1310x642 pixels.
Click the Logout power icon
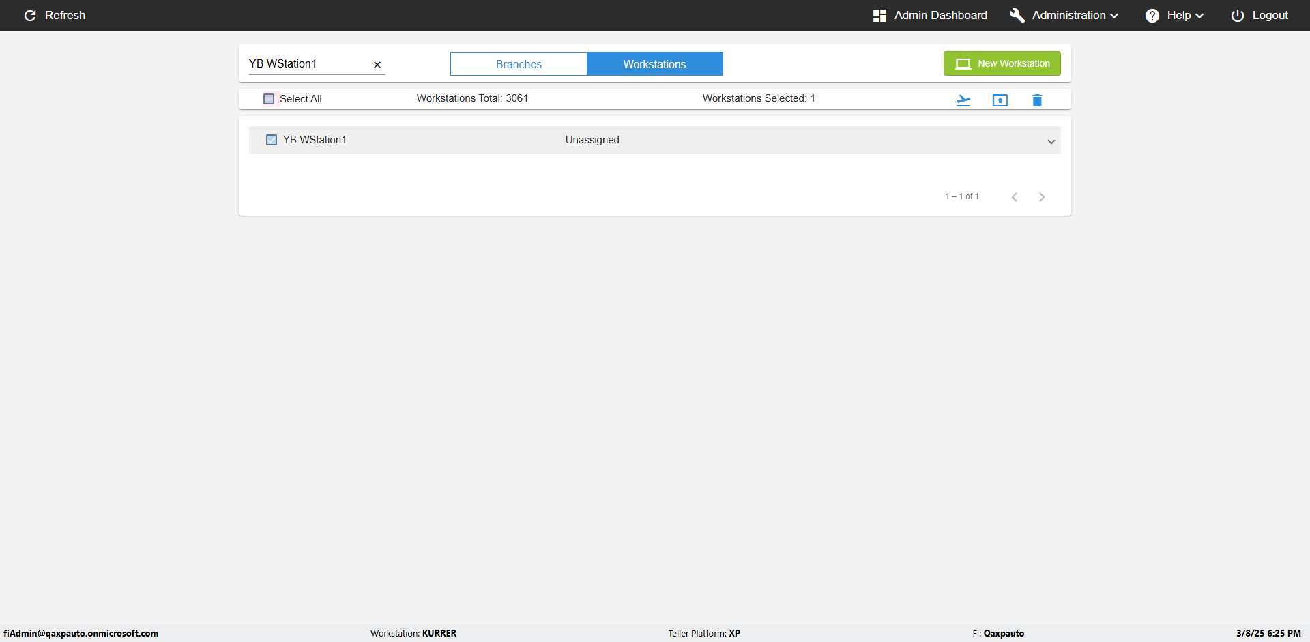coord(1238,15)
